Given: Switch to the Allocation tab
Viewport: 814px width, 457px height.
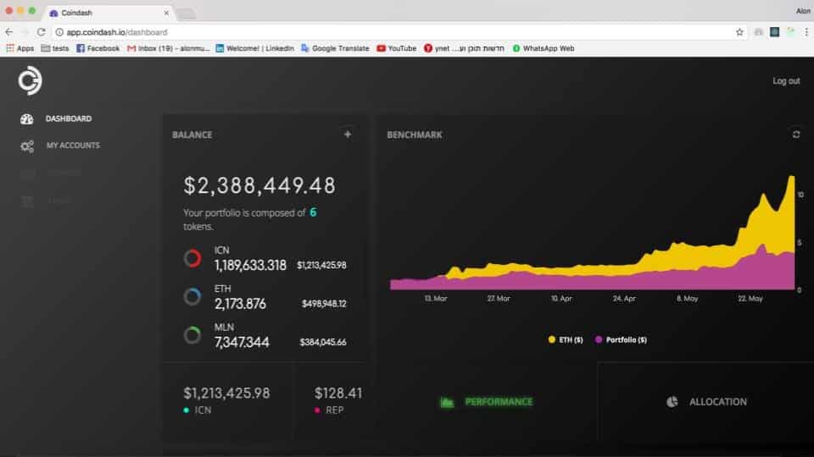Looking at the screenshot, I should (x=706, y=402).
